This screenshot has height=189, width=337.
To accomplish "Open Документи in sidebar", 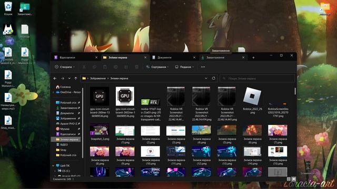I will [x=67, y=113].
